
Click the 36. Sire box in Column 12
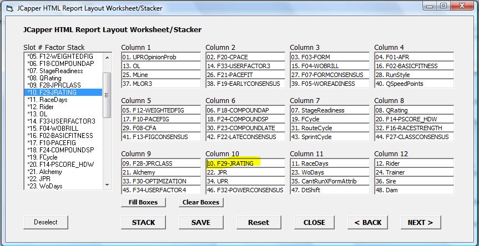[x=414, y=181]
